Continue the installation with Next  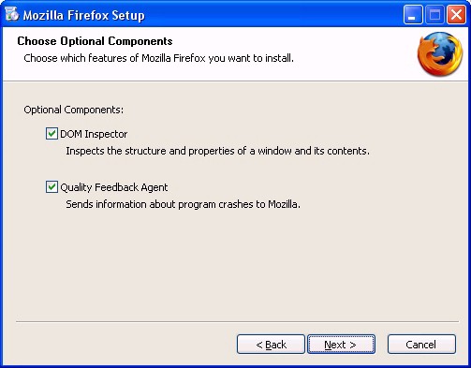[x=341, y=345]
